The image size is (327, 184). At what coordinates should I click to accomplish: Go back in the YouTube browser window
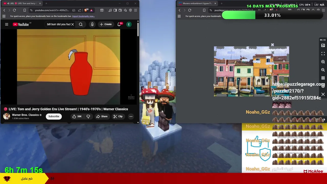click(x=4, y=10)
